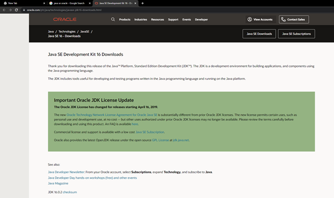Screen dimensions: 334x198
Task: Visit the jdk.java.net link
Action: pyautogui.click(x=181, y=140)
